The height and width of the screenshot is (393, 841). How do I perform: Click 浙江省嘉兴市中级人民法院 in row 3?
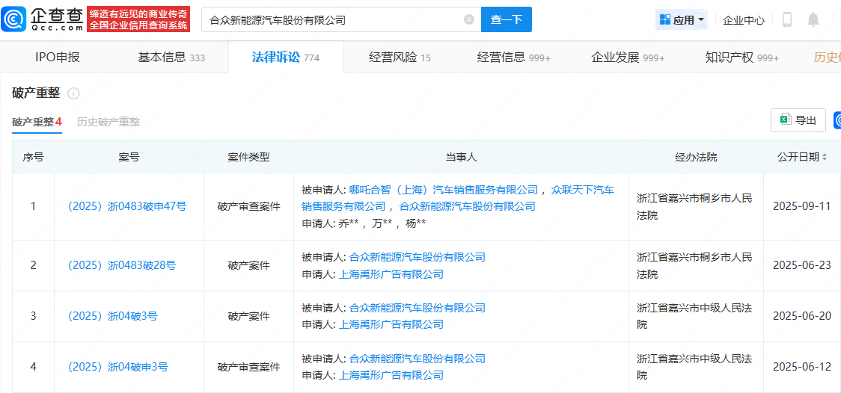tap(694, 316)
